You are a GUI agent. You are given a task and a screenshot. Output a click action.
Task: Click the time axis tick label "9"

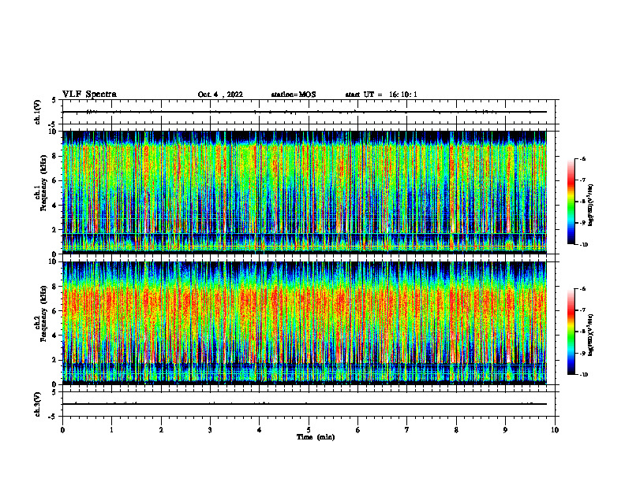coord(505,430)
